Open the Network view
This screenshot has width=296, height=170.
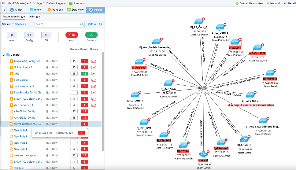274,3
